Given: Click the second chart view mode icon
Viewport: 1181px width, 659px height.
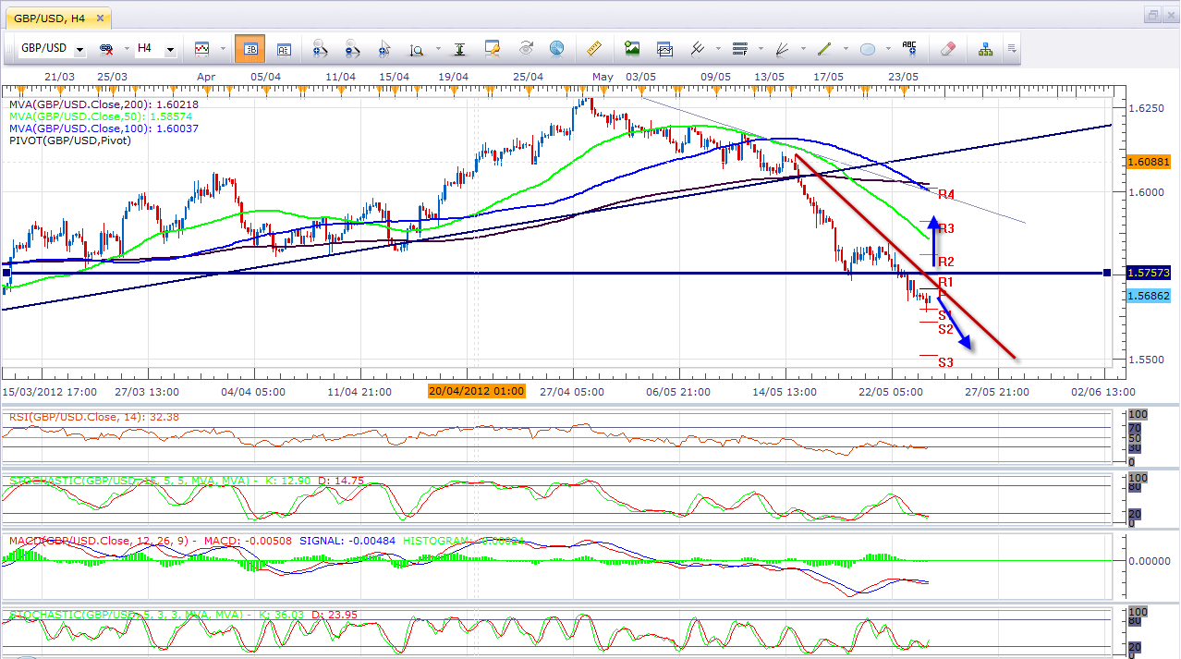Looking at the screenshot, I should pyautogui.click(x=284, y=48).
